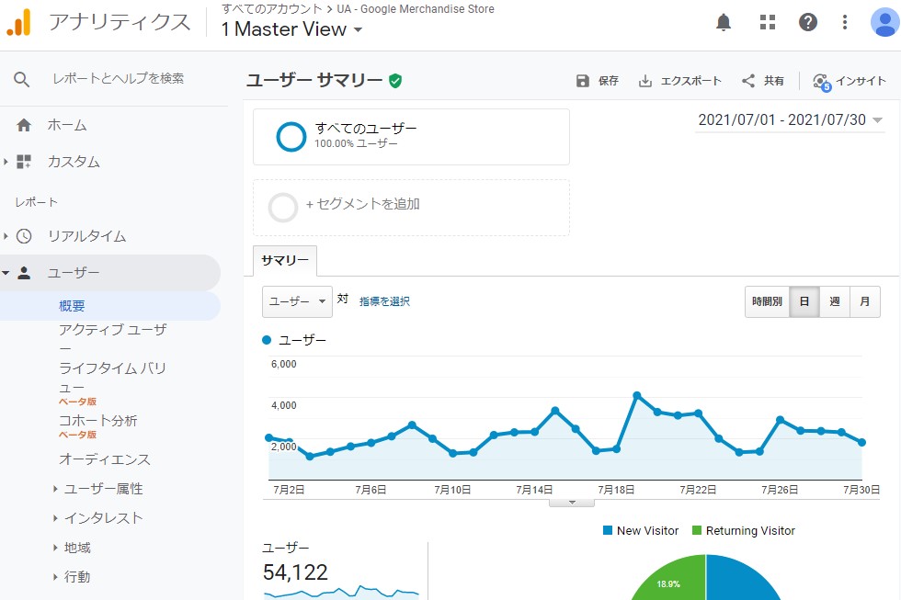The height and width of the screenshot is (600, 901).
Task: Click UA - Google Merchandise Store breadcrumb
Action: [x=416, y=9]
